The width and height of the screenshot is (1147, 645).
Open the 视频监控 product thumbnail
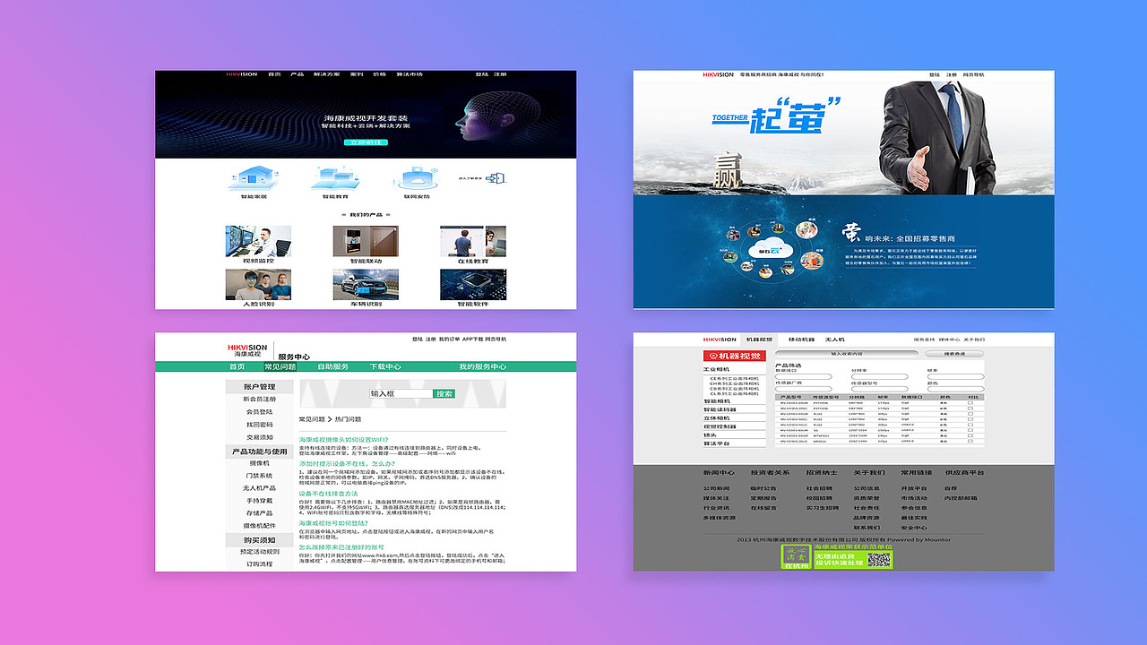coord(258,241)
